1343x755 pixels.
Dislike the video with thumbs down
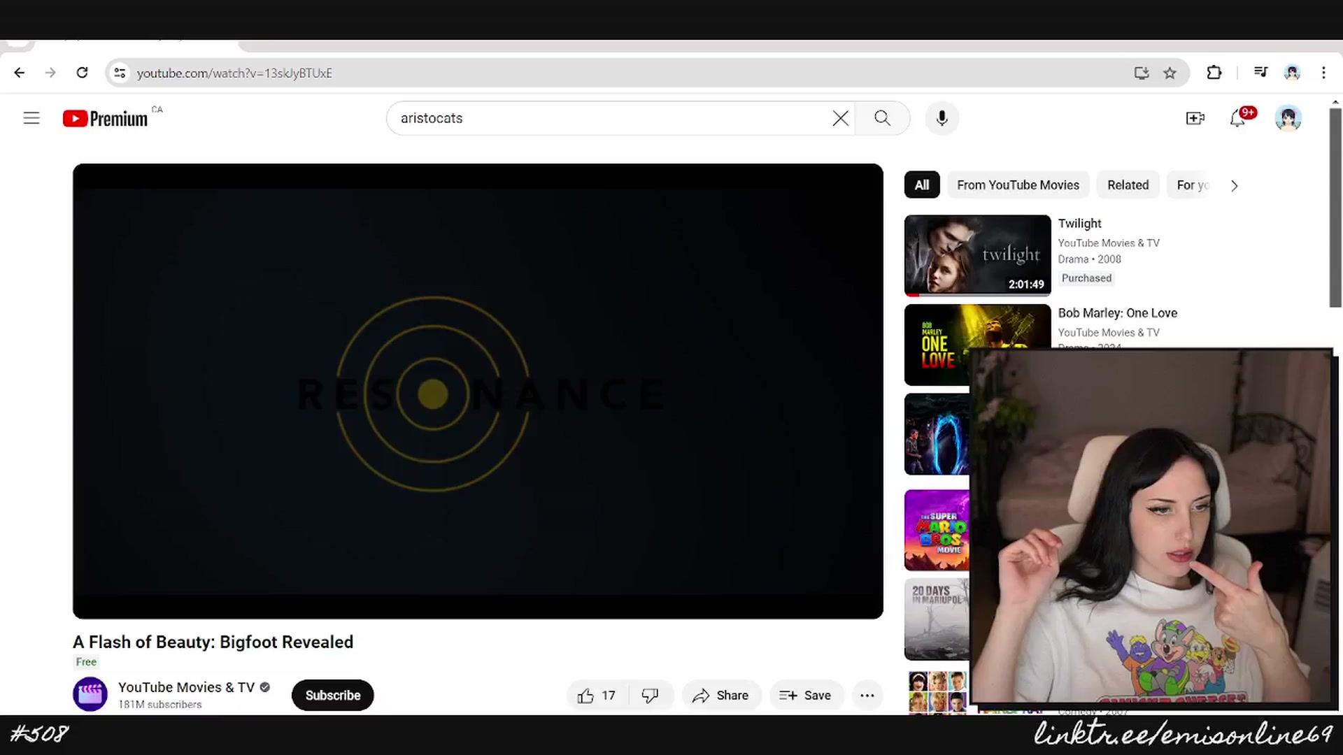click(x=651, y=696)
